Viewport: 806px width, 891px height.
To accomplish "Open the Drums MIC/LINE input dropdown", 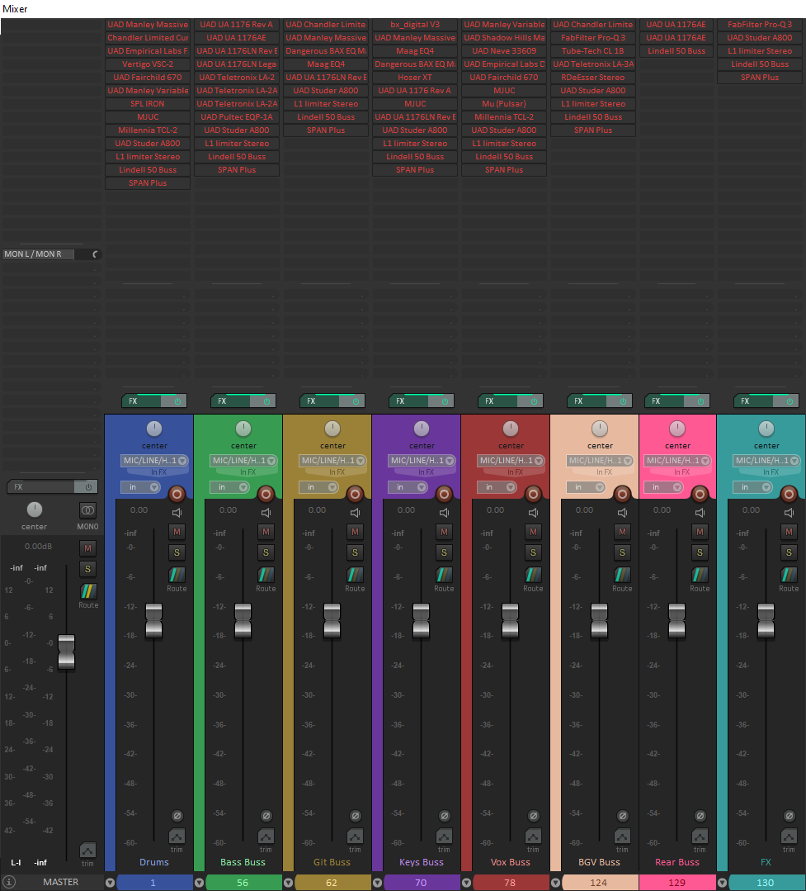I will click(154, 460).
